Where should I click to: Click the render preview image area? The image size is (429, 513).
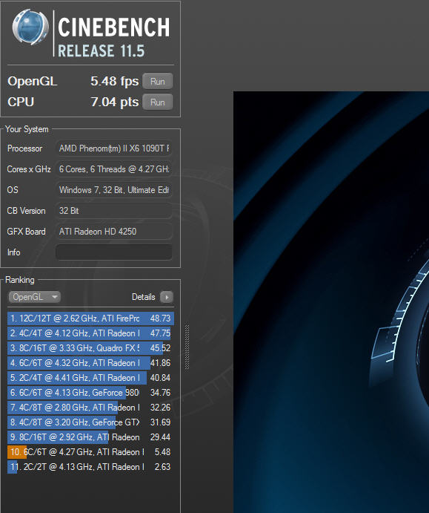(x=331, y=302)
